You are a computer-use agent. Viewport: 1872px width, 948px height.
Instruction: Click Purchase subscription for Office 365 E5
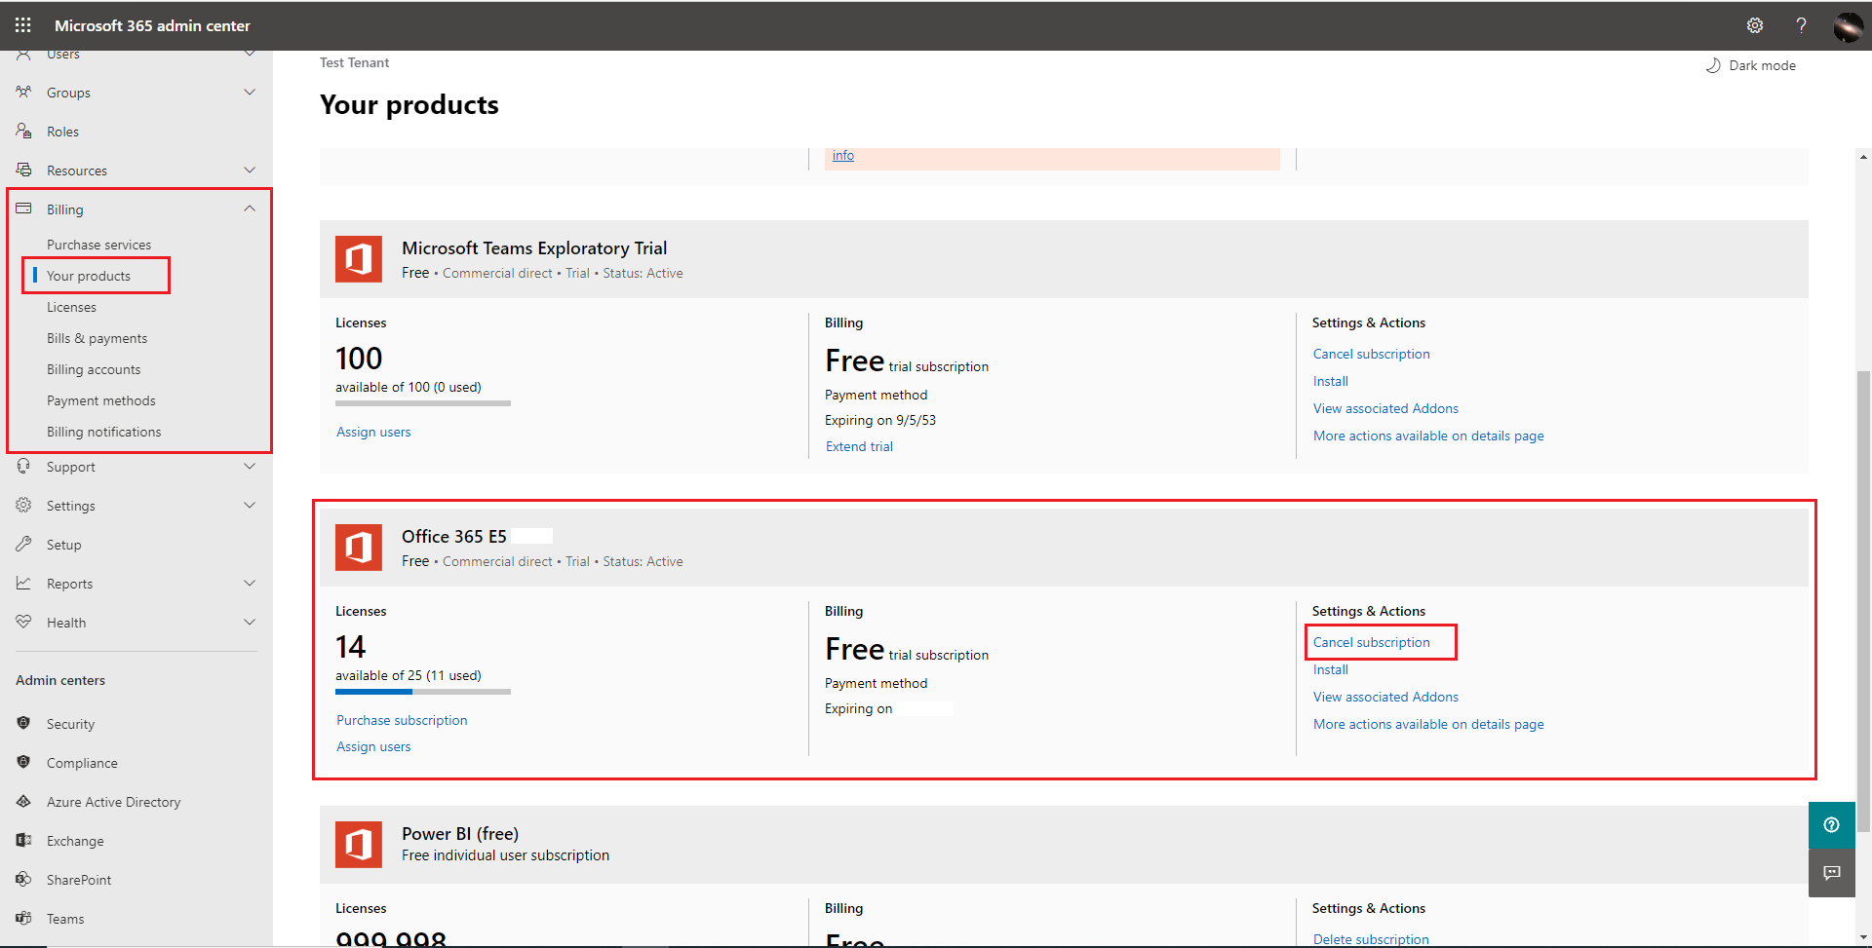402,720
